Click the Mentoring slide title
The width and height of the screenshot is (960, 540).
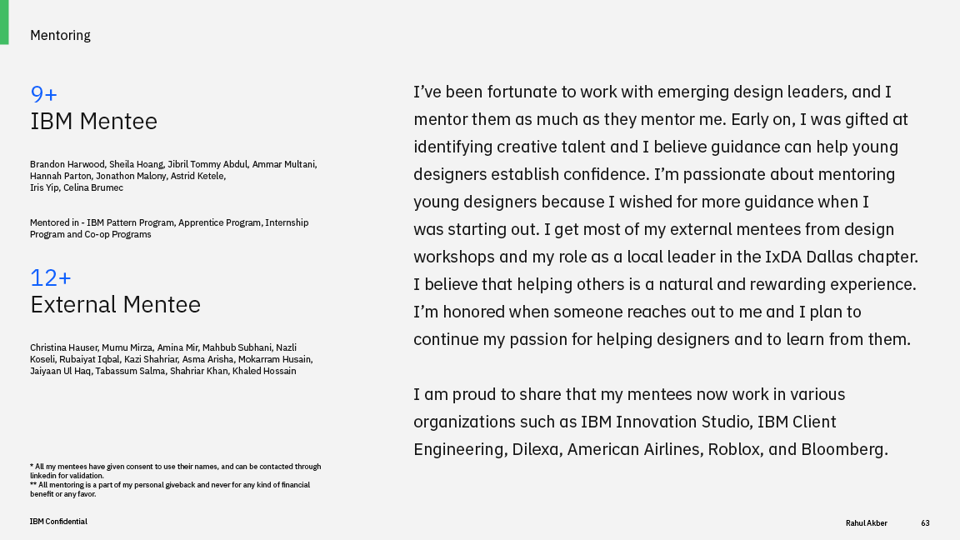tap(60, 36)
